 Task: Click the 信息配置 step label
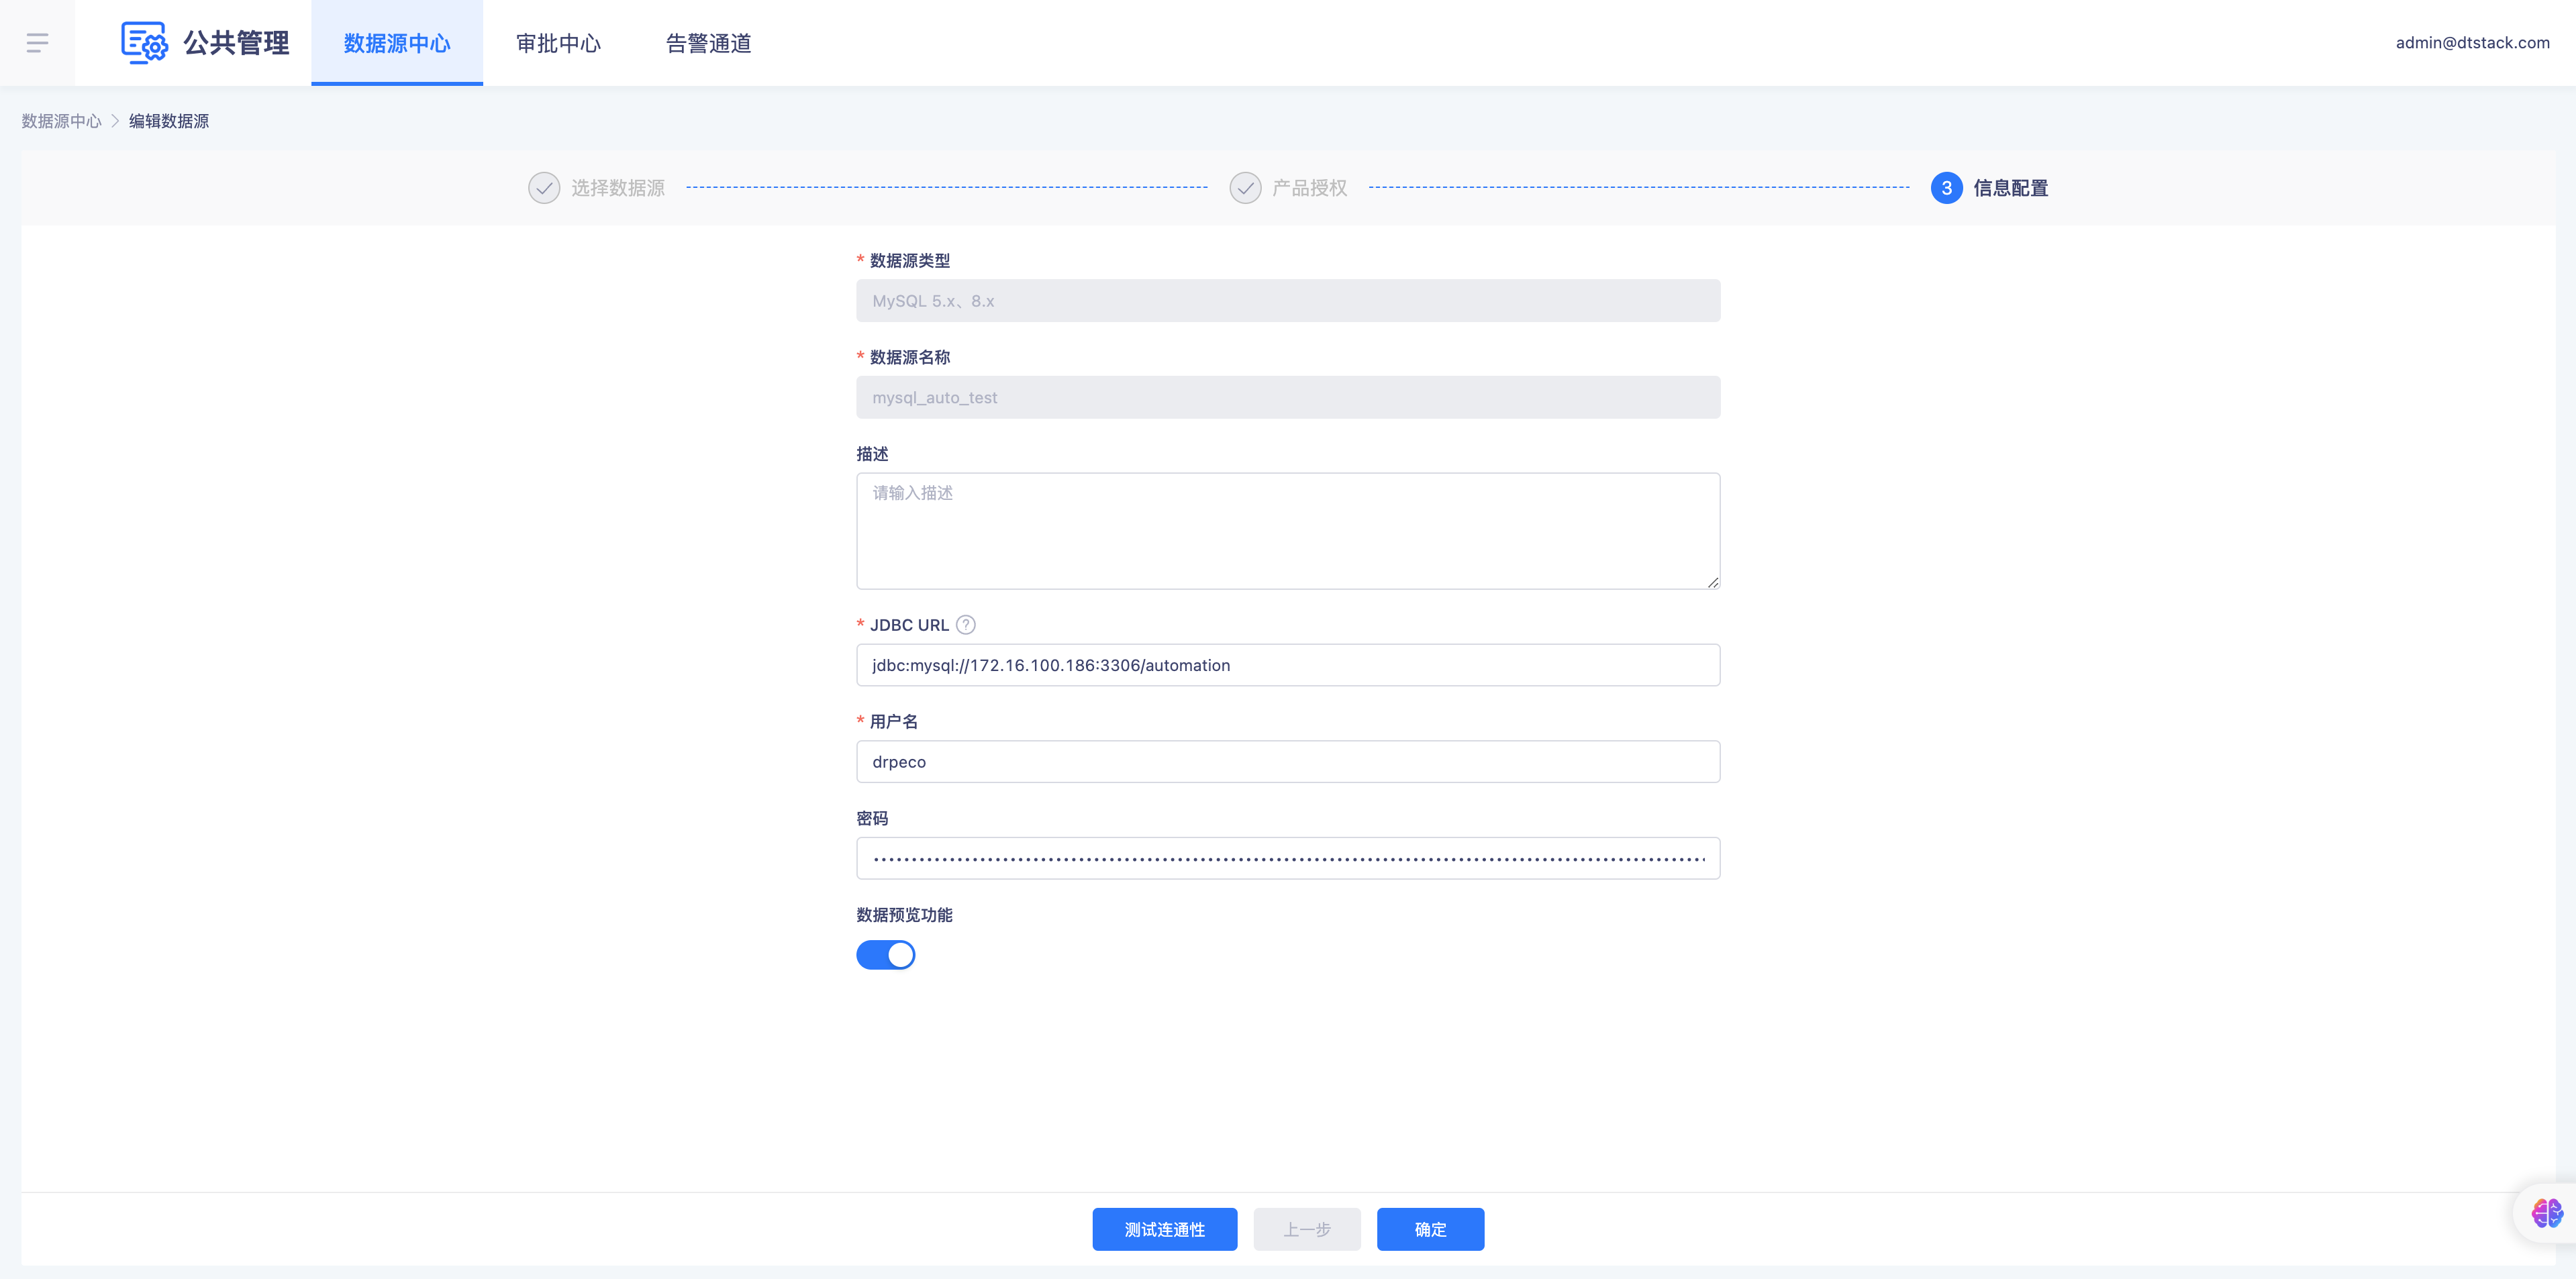pos(2010,188)
